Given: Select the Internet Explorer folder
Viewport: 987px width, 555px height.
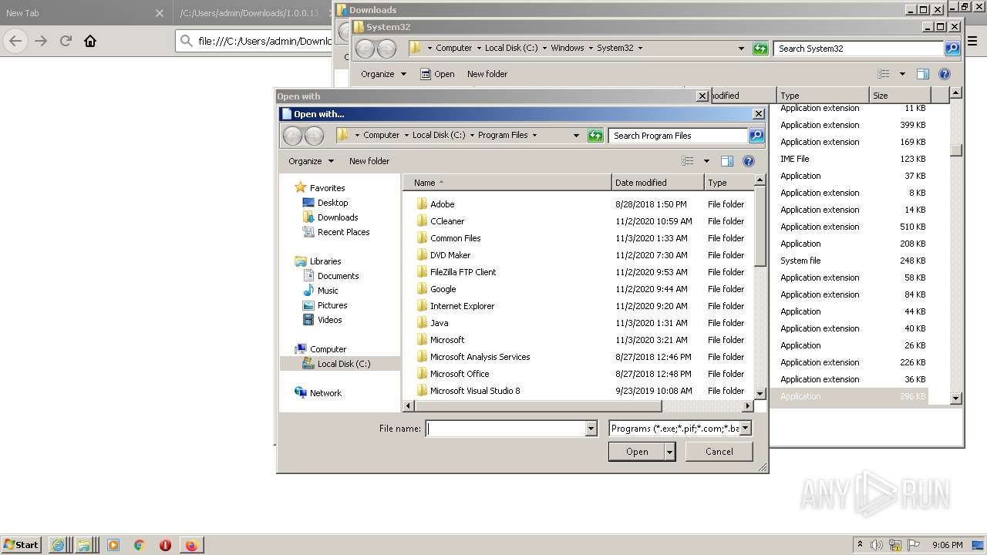Looking at the screenshot, I should point(462,306).
